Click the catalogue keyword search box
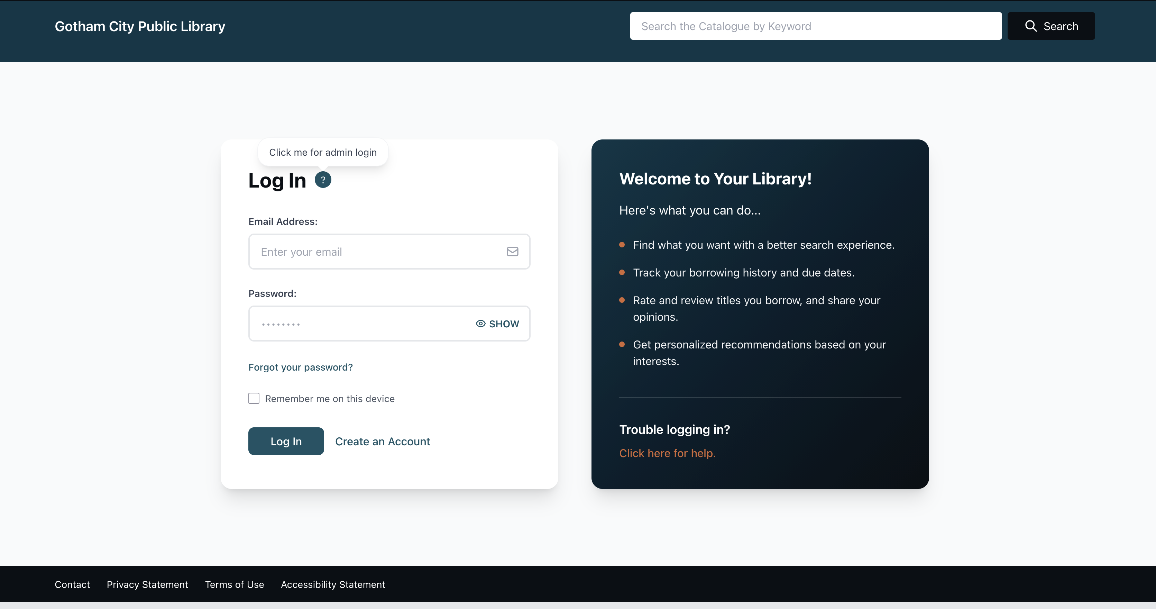This screenshot has width=1156, height=609. pos(815,26)
